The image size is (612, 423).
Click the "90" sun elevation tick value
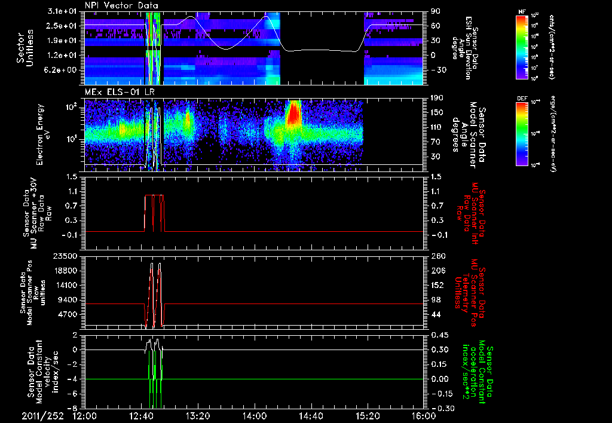click(436, 11)
